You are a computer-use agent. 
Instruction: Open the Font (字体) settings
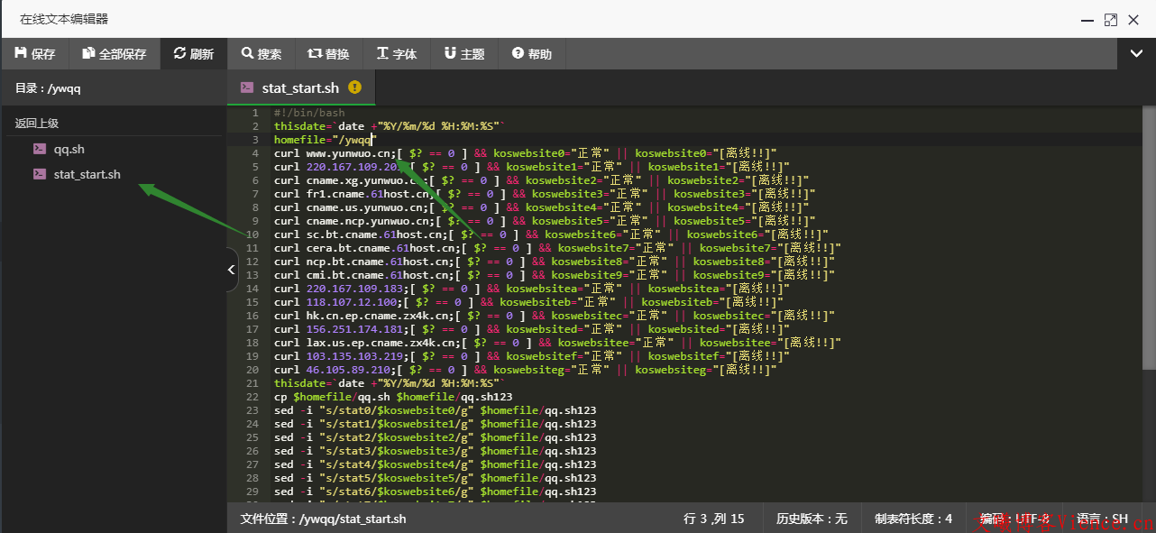(396, 54)
